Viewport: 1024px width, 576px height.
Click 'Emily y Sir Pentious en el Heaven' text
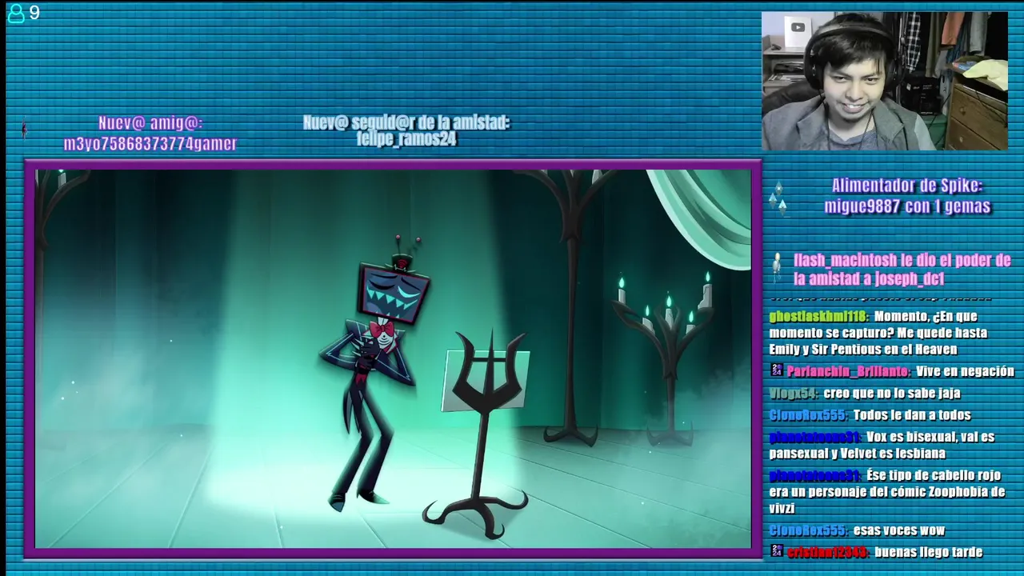click(x=863, y=349)
